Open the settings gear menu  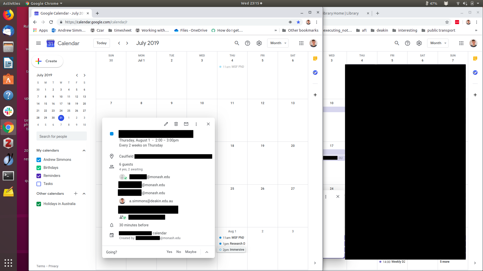pyautogui.click(x=259, y=43)
